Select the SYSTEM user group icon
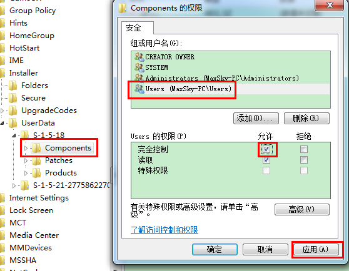The height and width of the screenshot is (271, 349). click(139, 67)
